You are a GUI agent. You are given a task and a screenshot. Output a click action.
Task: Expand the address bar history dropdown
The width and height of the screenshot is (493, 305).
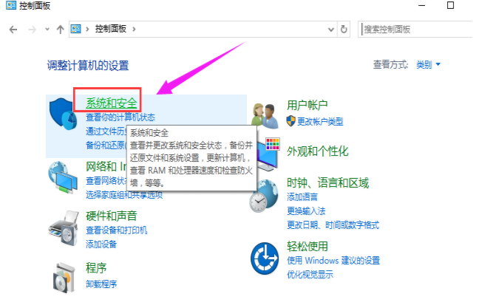pyautogui.click(x=331, y=30)
